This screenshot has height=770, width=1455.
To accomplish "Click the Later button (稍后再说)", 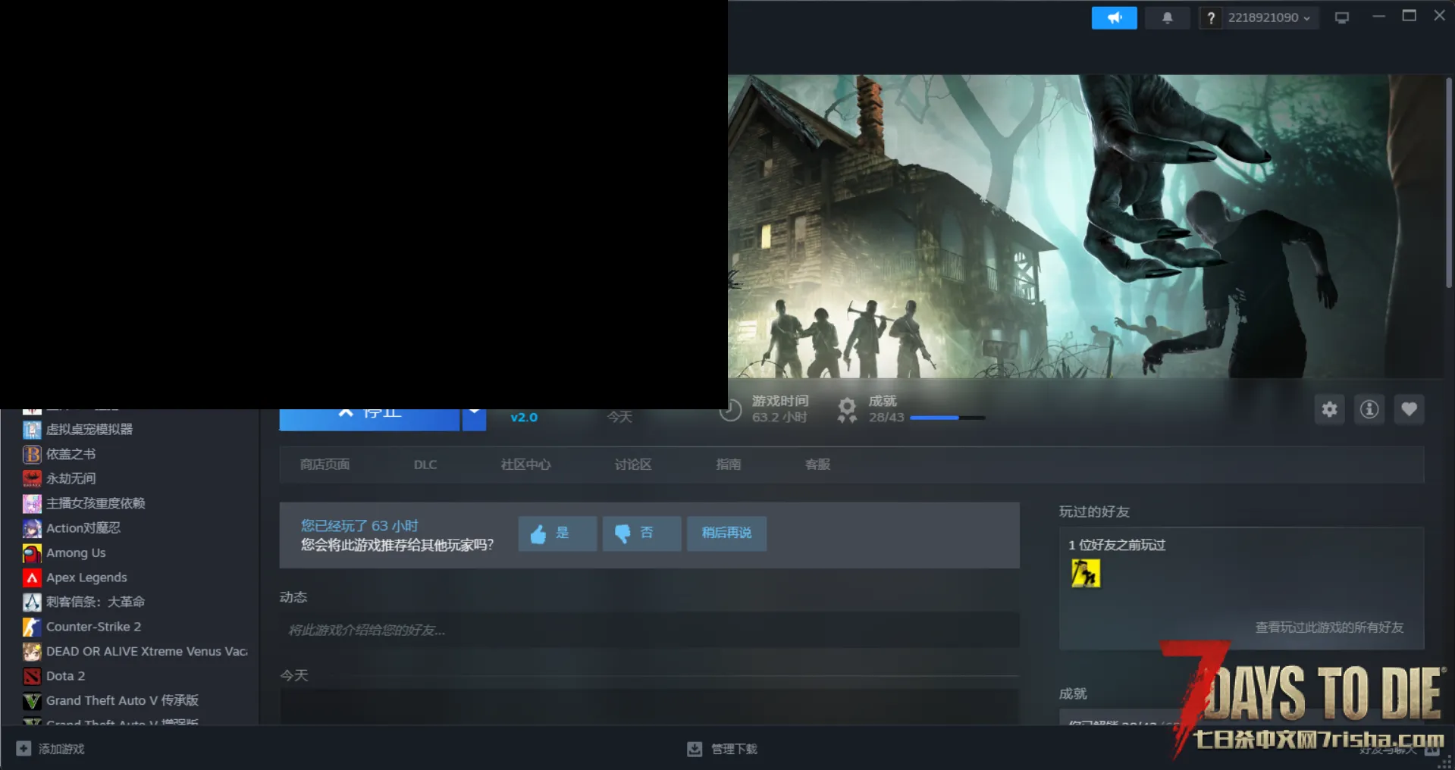I will tap(726, 534).
